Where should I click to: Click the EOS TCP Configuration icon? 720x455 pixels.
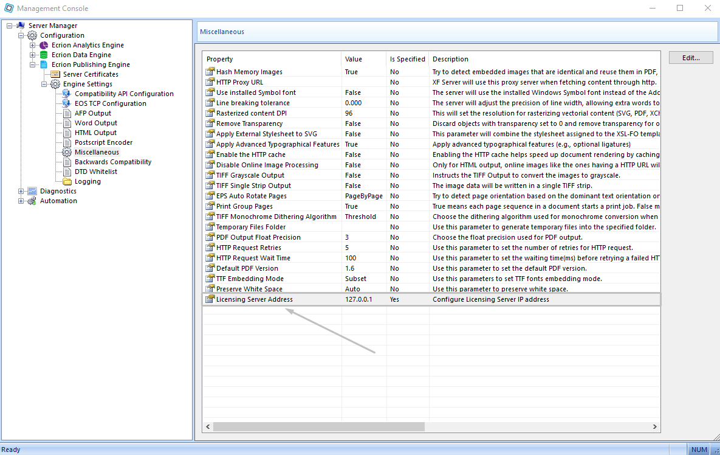click(67, 103)
